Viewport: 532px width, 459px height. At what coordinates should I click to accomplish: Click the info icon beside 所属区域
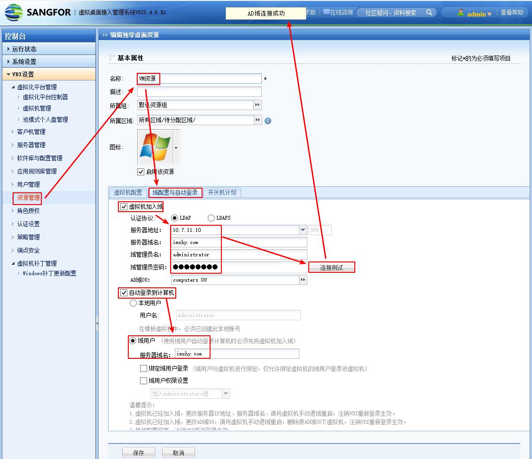268,121
